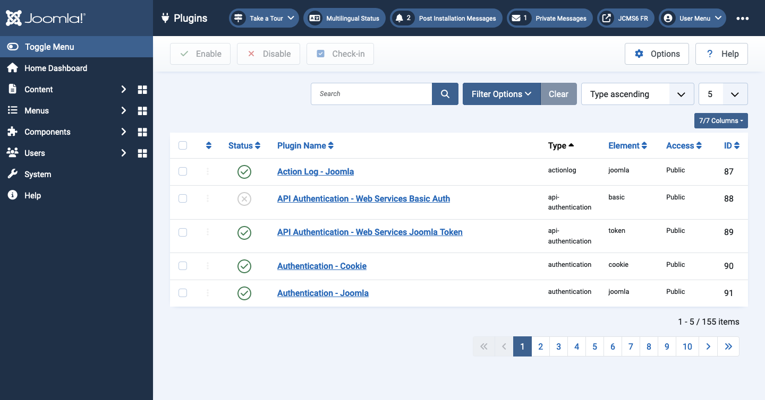
Task: Open the User Menu dropdown
Action: (693, 18)
